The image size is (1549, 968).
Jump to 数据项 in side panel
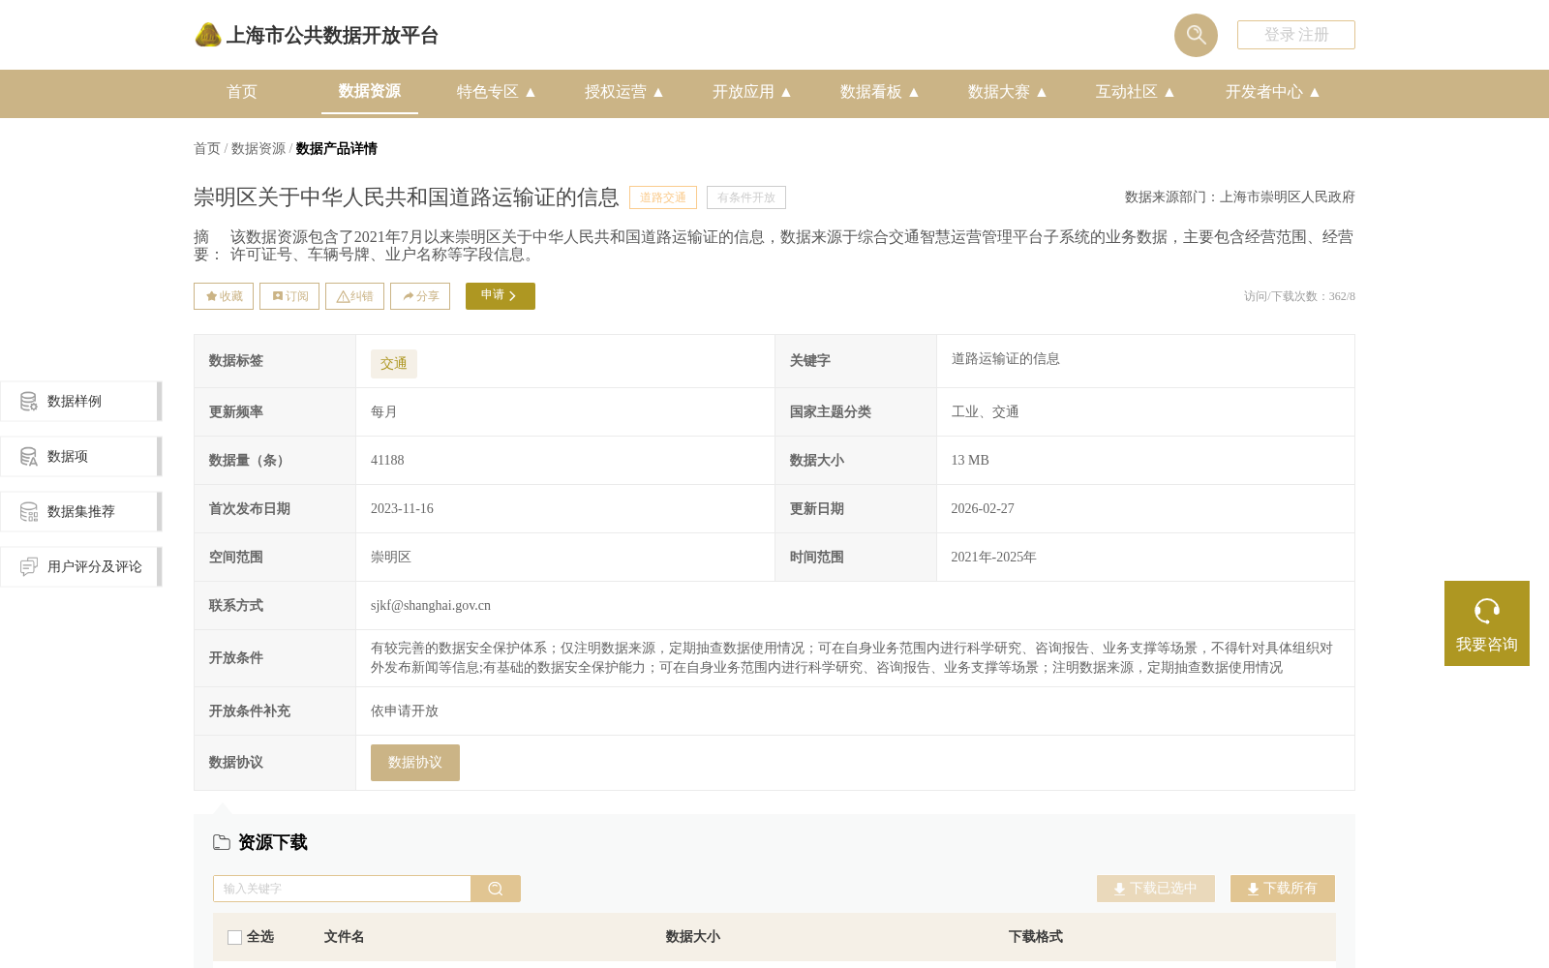pos(80,457)
